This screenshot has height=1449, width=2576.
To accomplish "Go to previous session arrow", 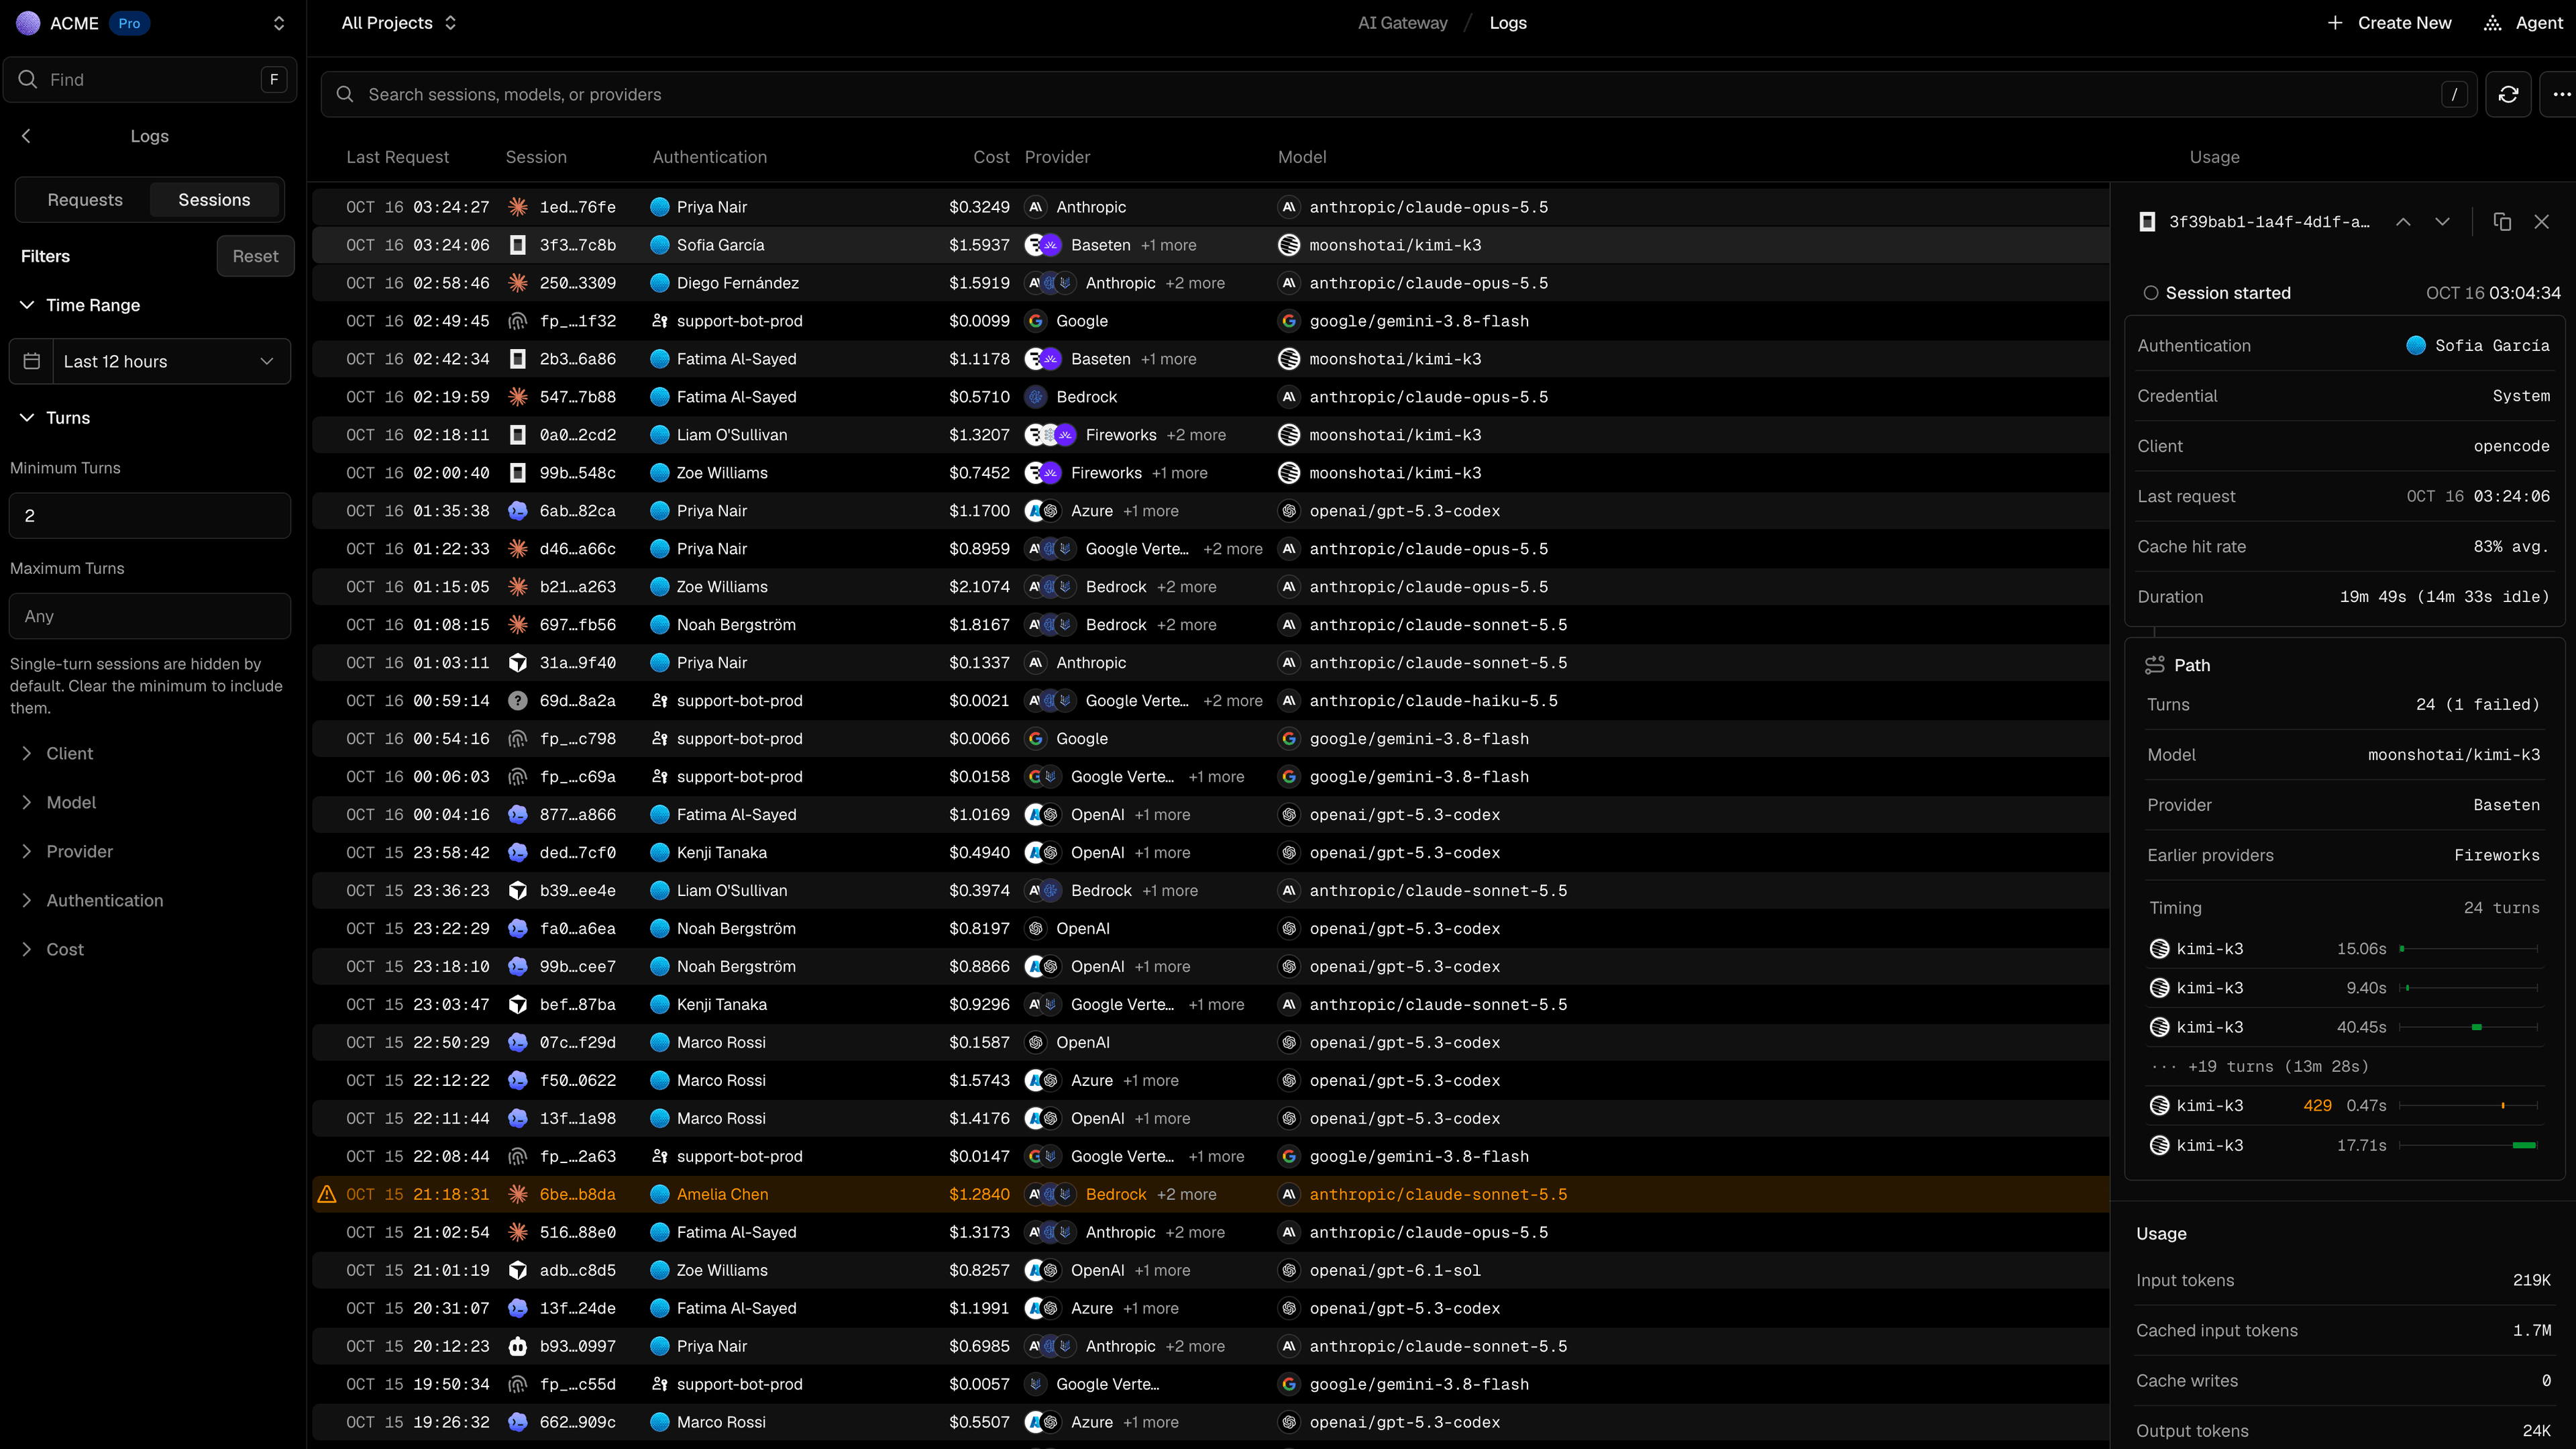I will pyautogui.click(x=2403, y=221).
